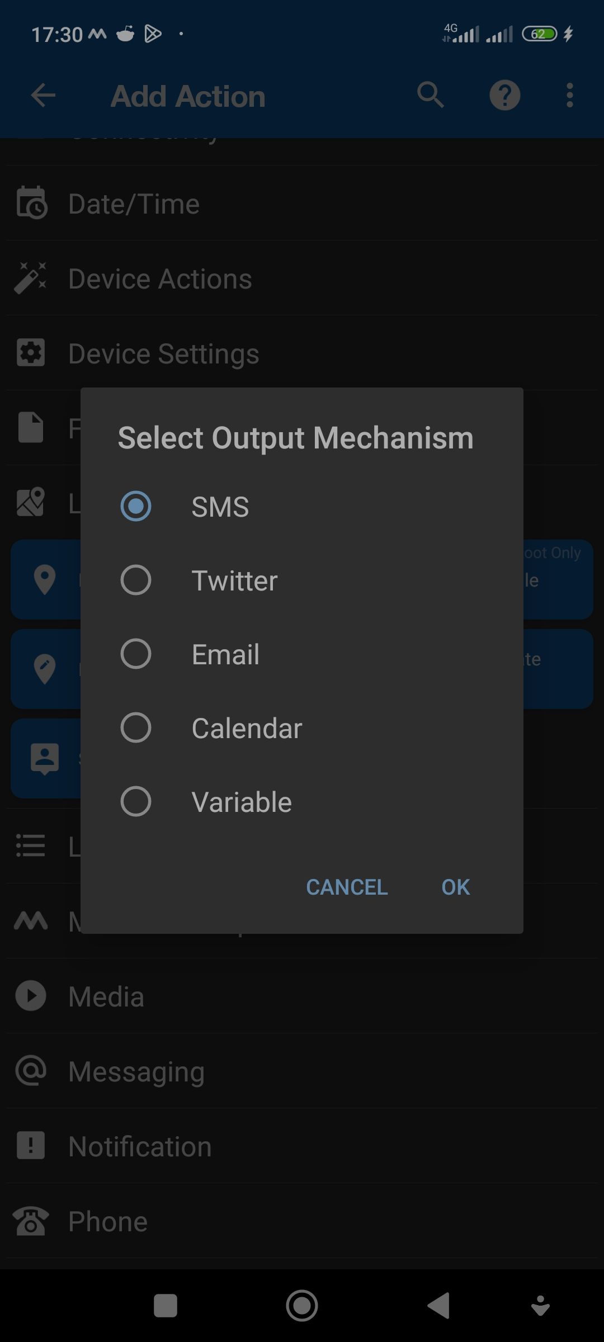Select the Variable radio button
The width and height of the screenshot is (604, 1342).
[x=135, y=801]
